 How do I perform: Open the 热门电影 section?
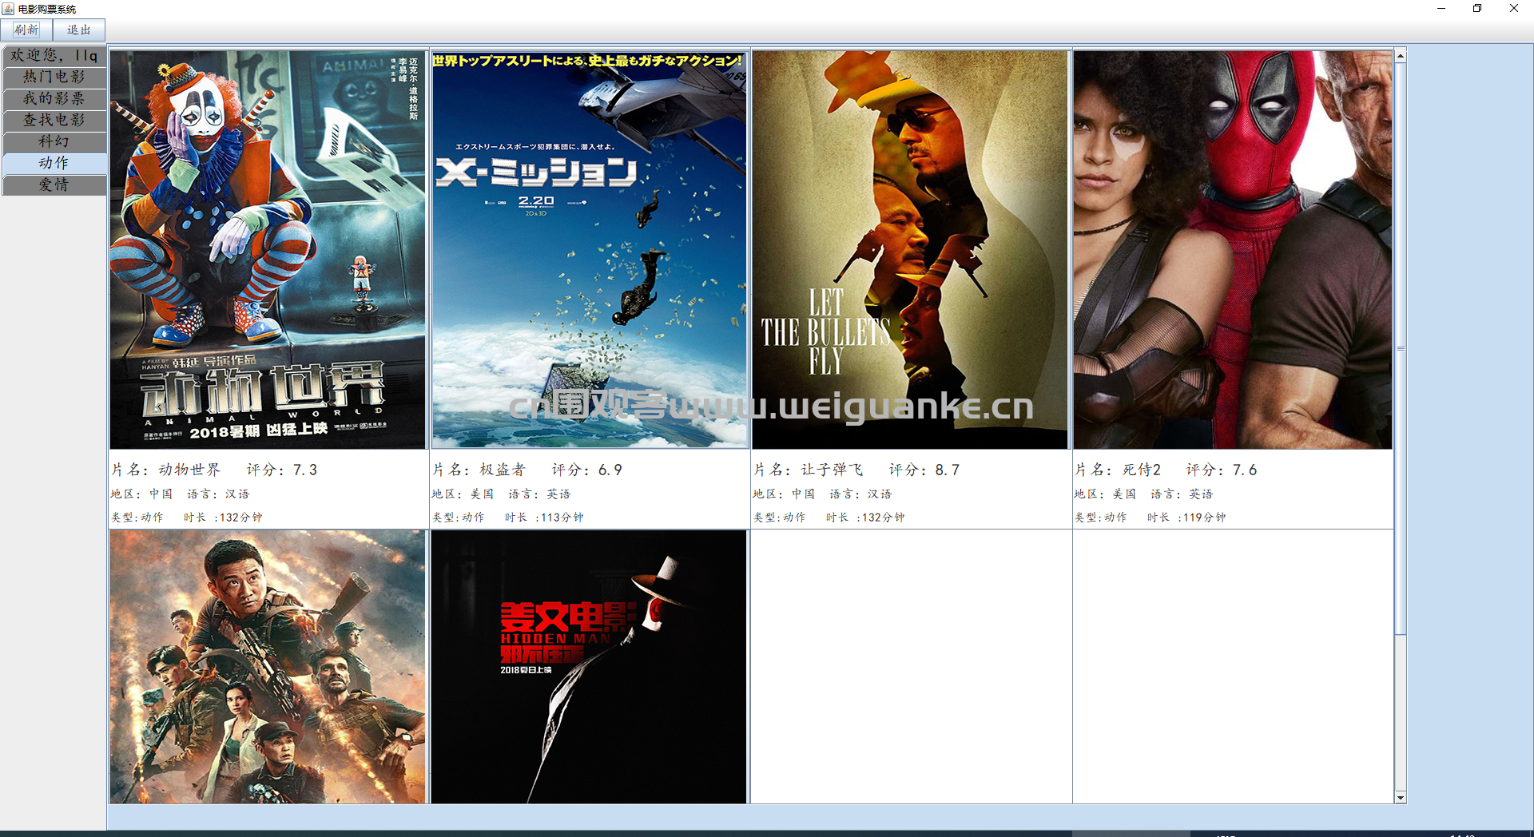coord(54,77)
